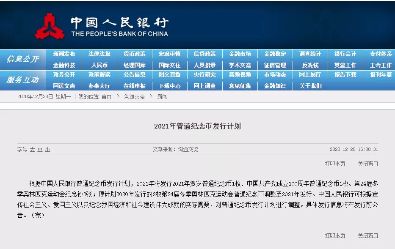The height and width of the screenshot is (249, 395).
Task: Open 支付体系 menu item
Action: (x=381, y=54)
